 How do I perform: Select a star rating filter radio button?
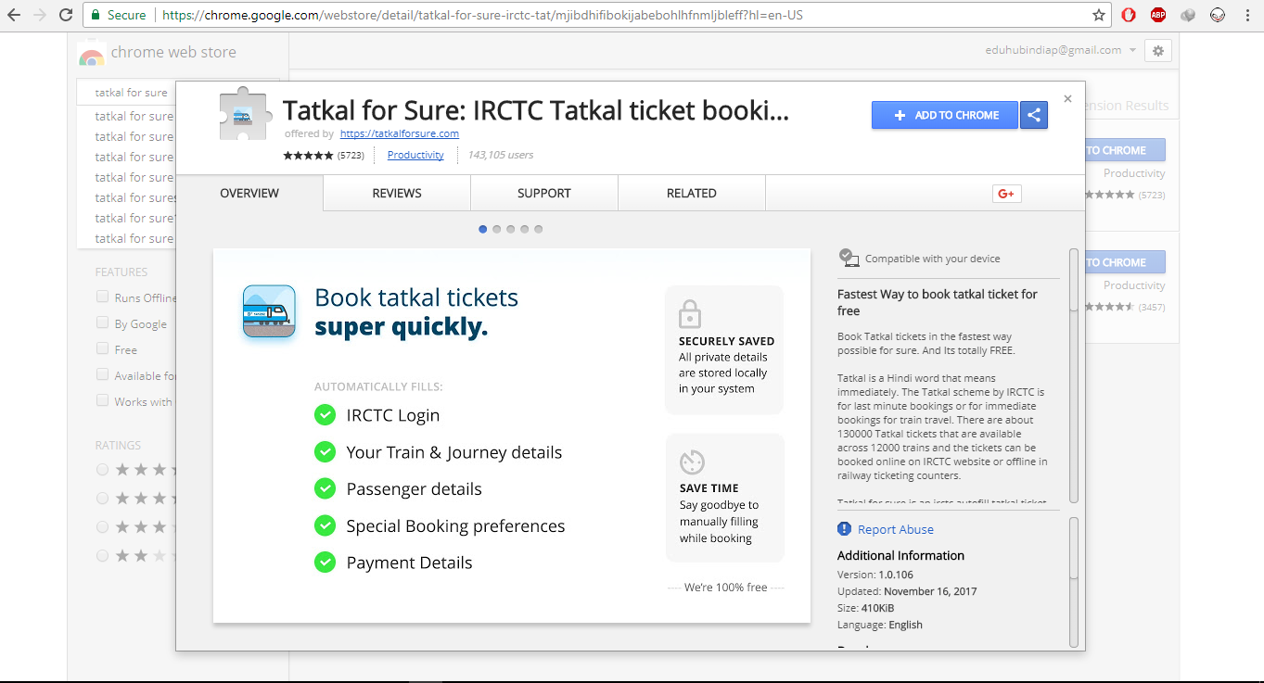(x=102, y=469)
